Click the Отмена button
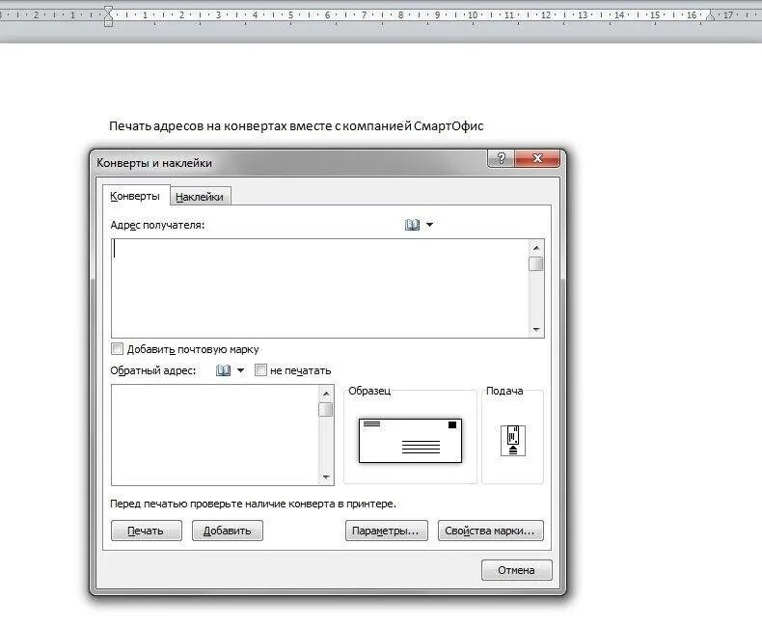The image size is (762, 627). point(517,570)
